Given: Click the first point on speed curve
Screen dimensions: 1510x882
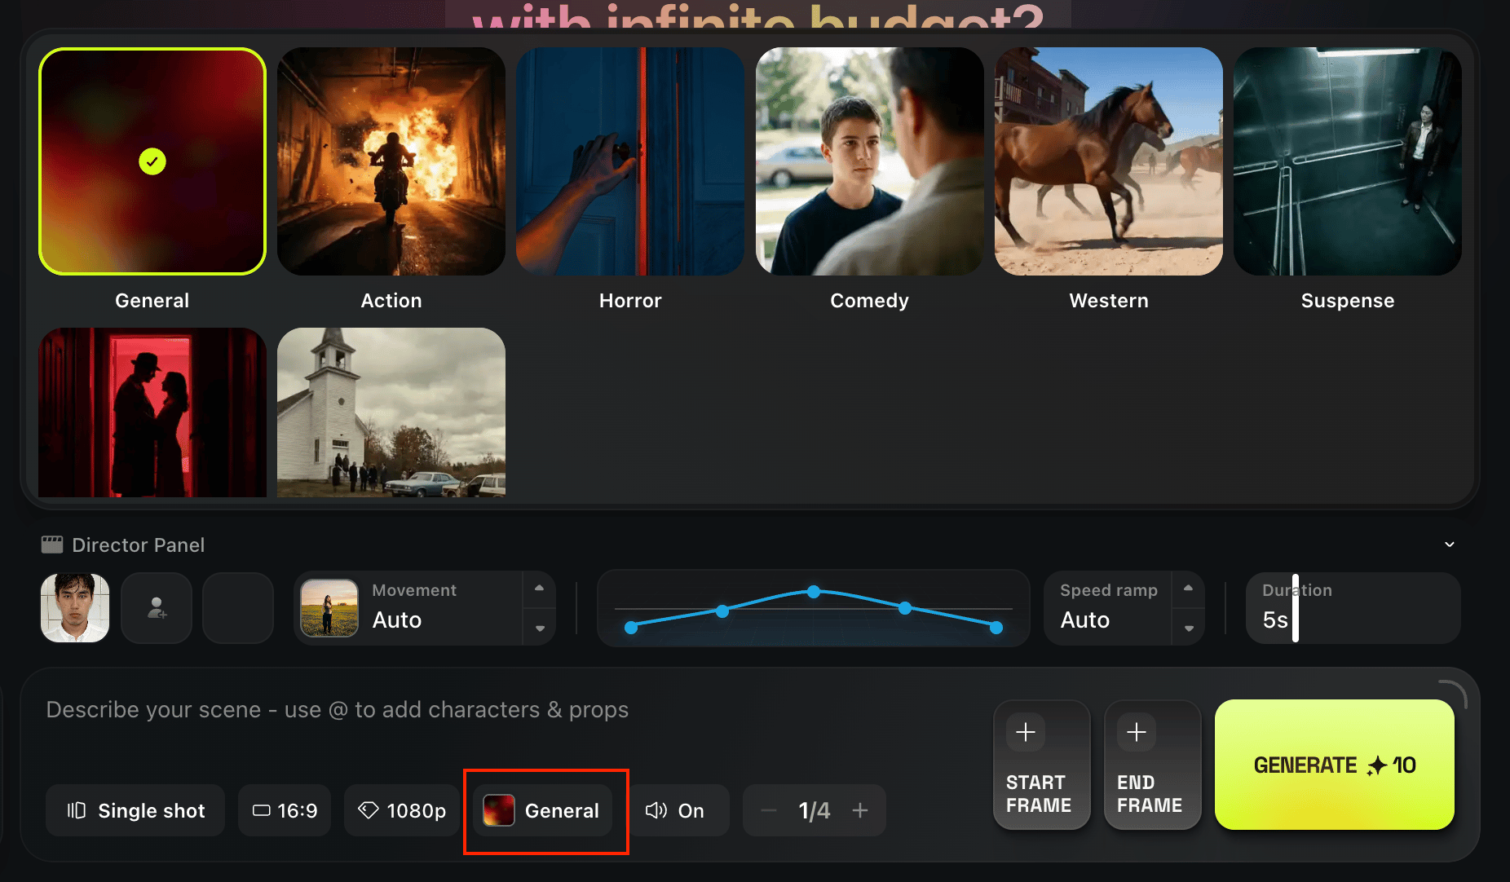Looking at the screenshot, I should coord(631,628).
